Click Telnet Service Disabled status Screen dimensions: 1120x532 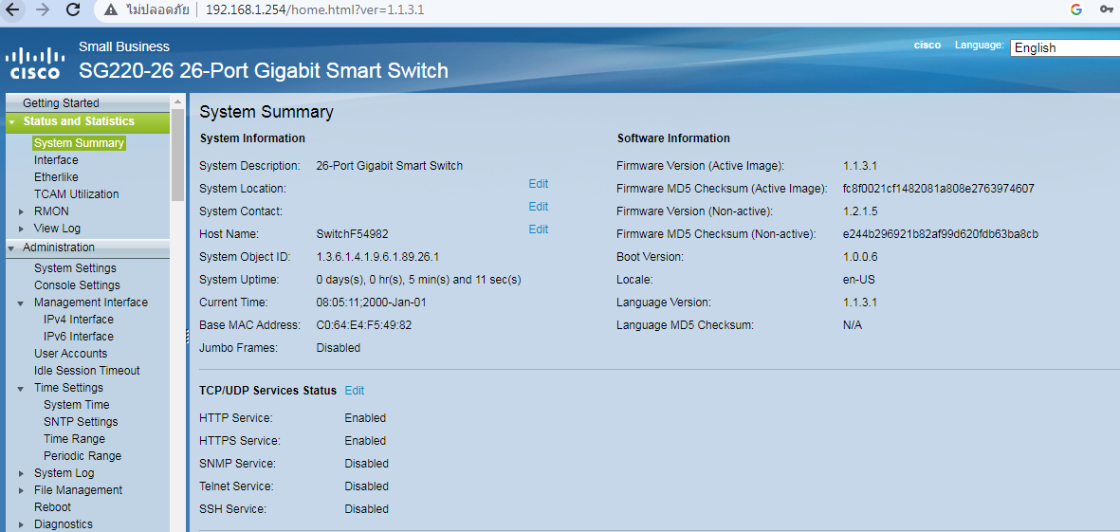pyautogui.click(x=366, y=487)
